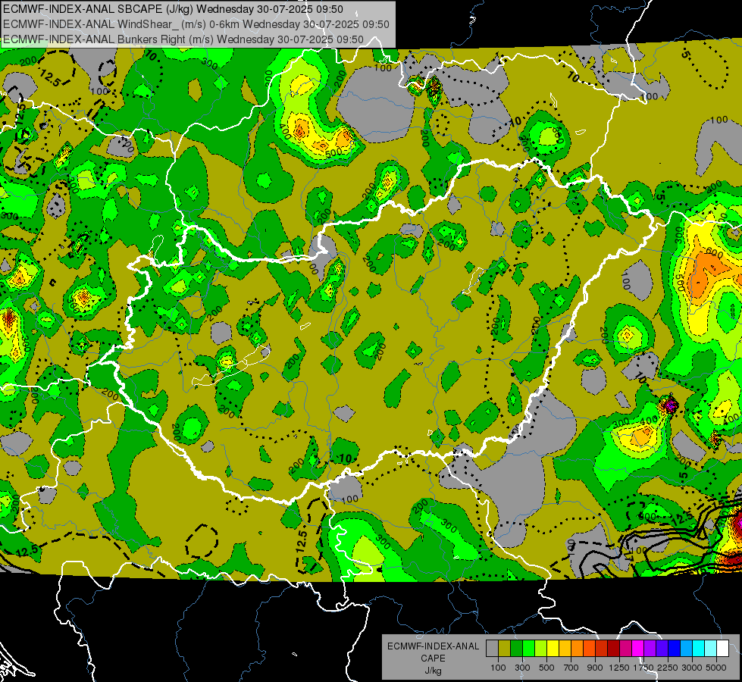Click legend label 100
The width and height of the screenshot is (742, 682).
[x=498, y=668]
